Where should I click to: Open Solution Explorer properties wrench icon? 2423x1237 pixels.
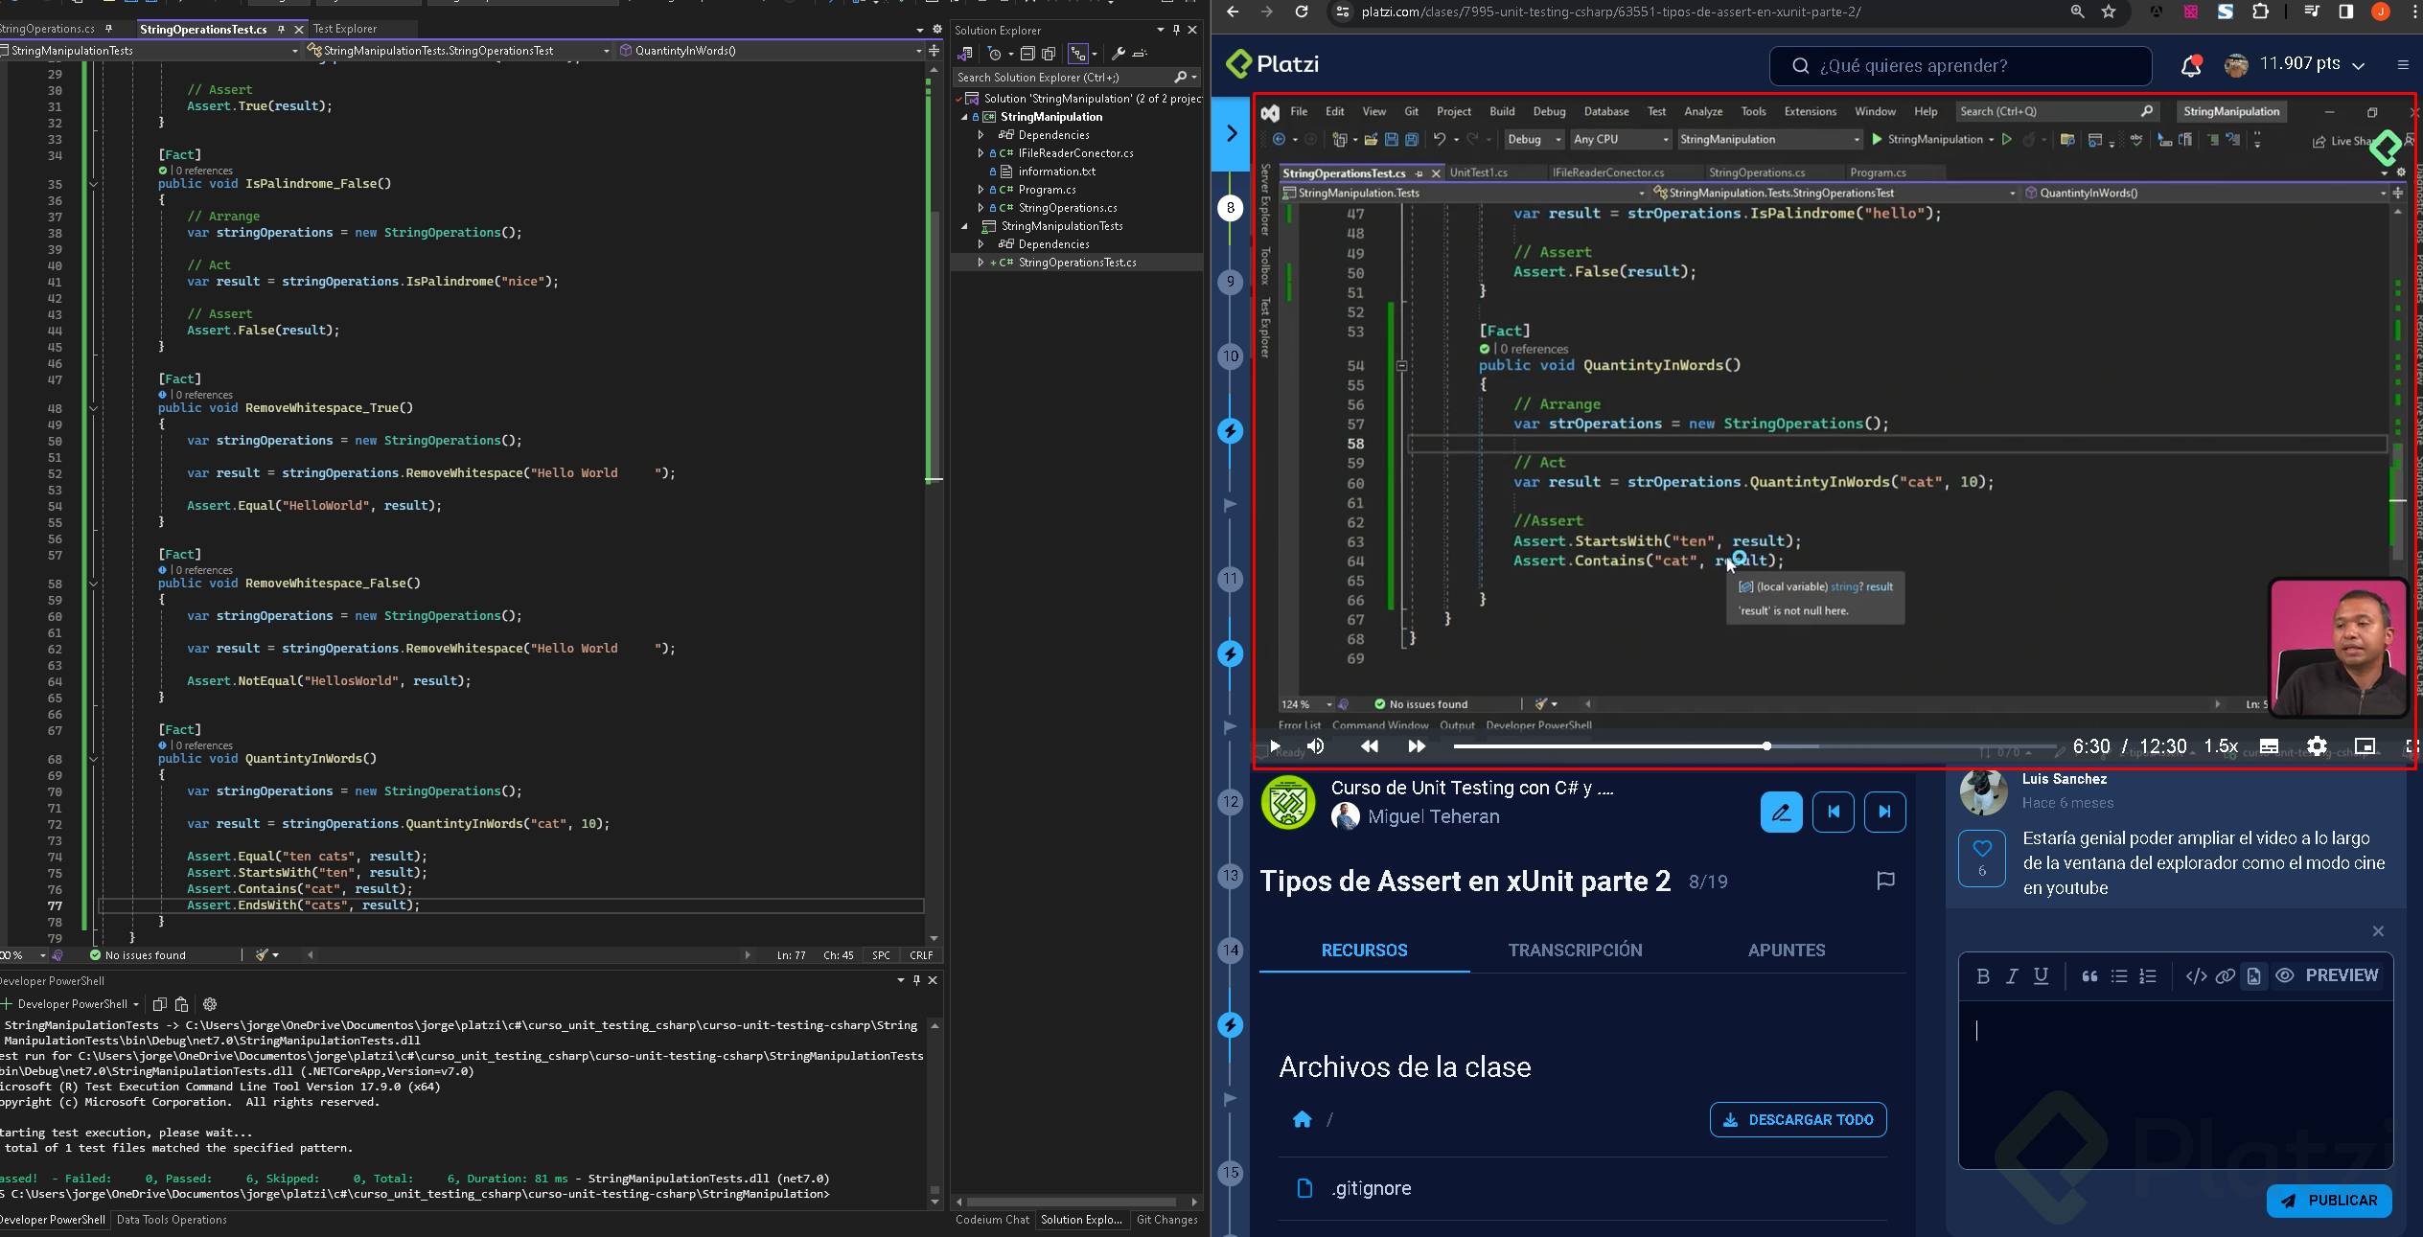point(1118,54)
